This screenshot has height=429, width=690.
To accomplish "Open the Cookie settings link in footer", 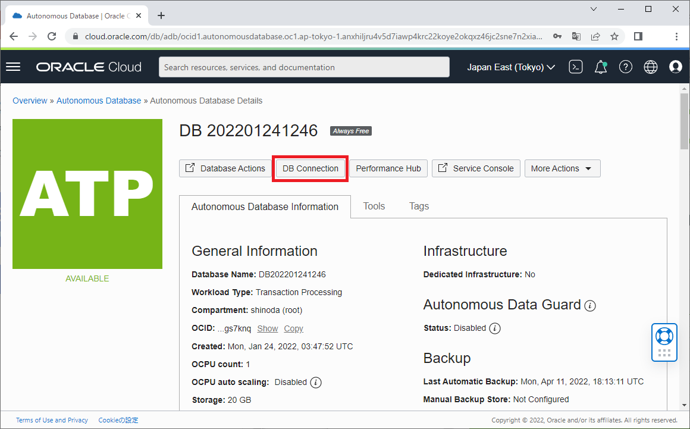I will pyautogui.click(x=118, y=420).
